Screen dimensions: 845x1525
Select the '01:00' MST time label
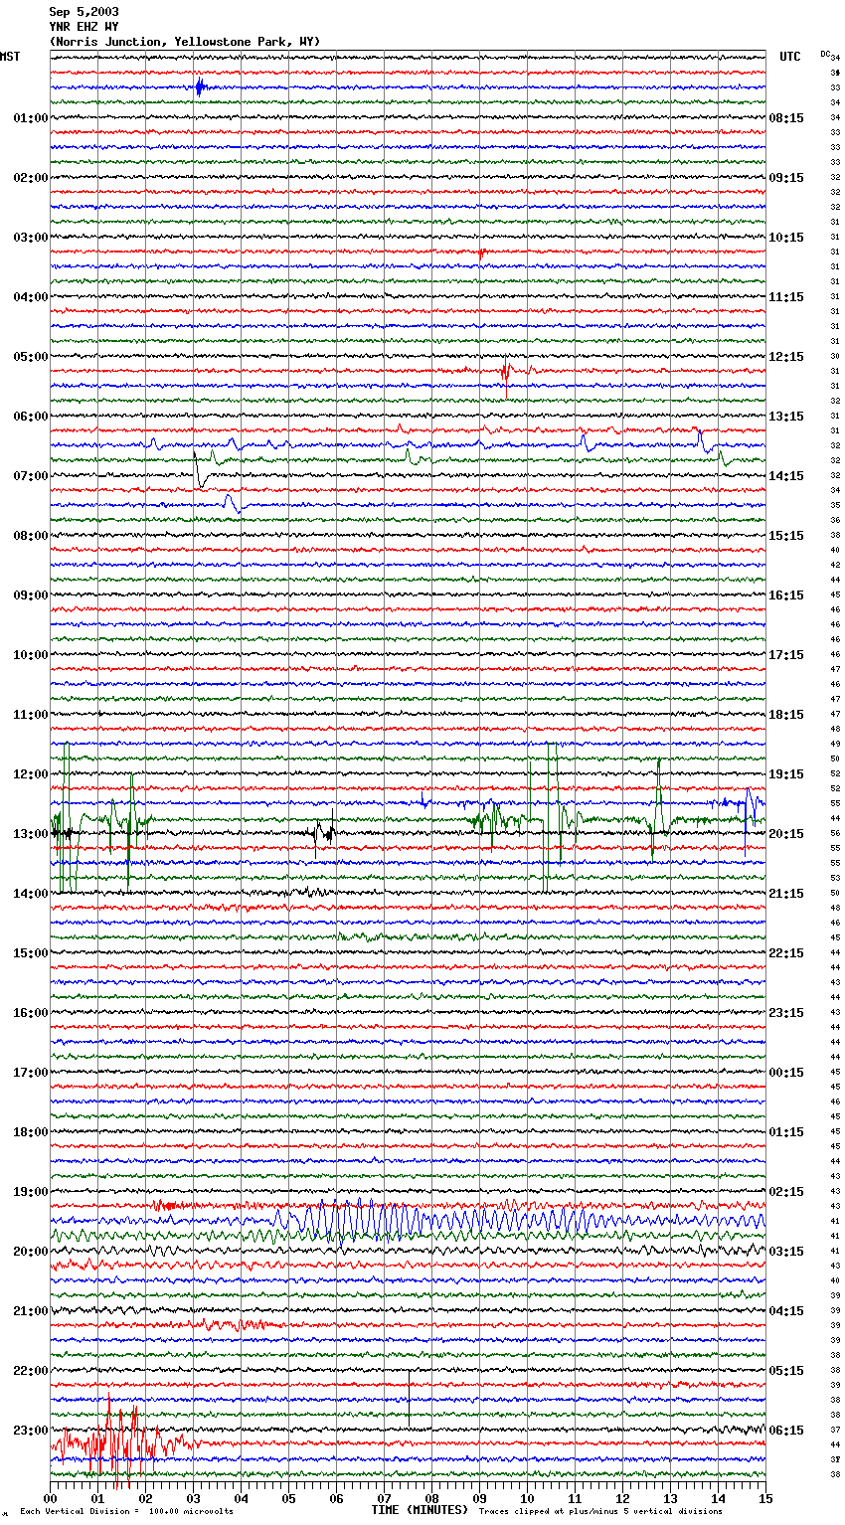coord(31,118)
